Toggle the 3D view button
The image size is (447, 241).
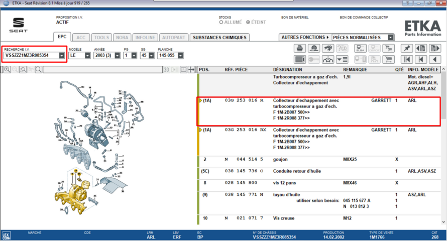coord(166,69)
